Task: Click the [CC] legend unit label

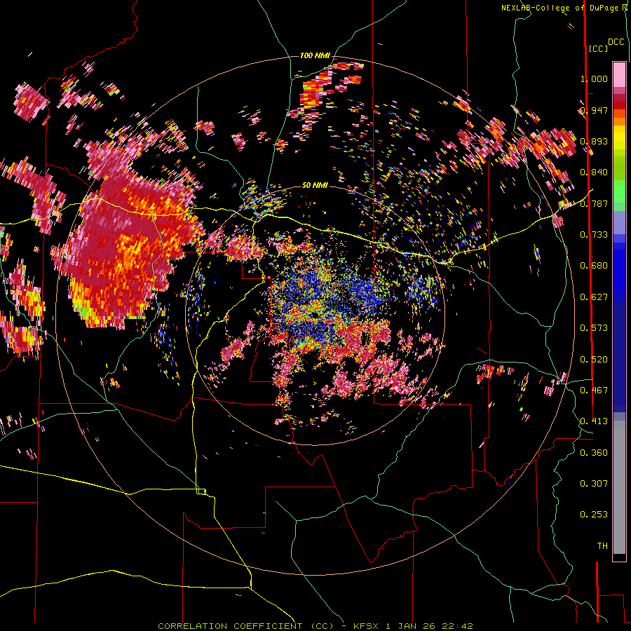Action: [x=599, y=48]
